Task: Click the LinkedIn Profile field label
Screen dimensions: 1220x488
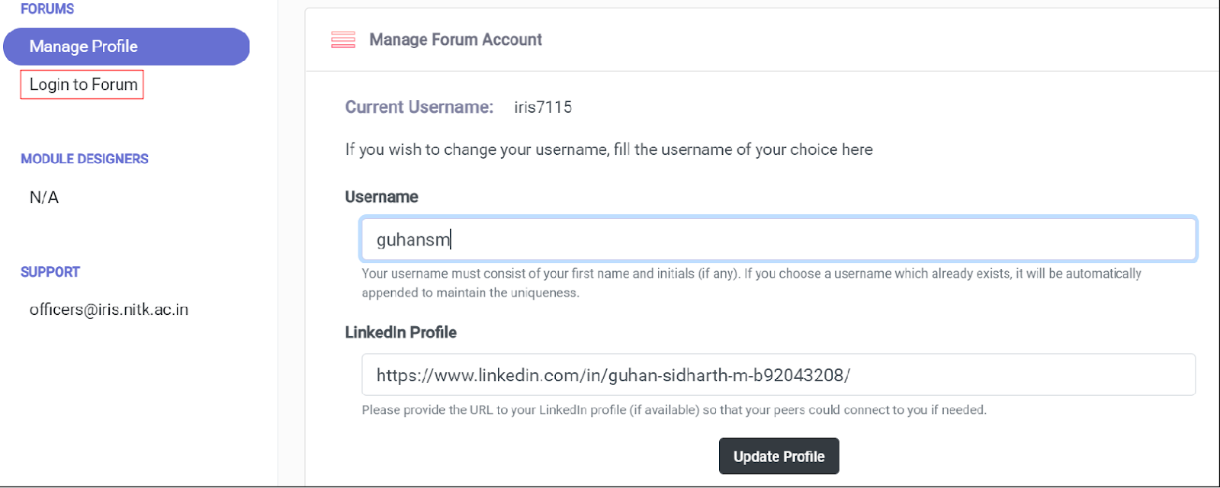Action: point(400,332)
